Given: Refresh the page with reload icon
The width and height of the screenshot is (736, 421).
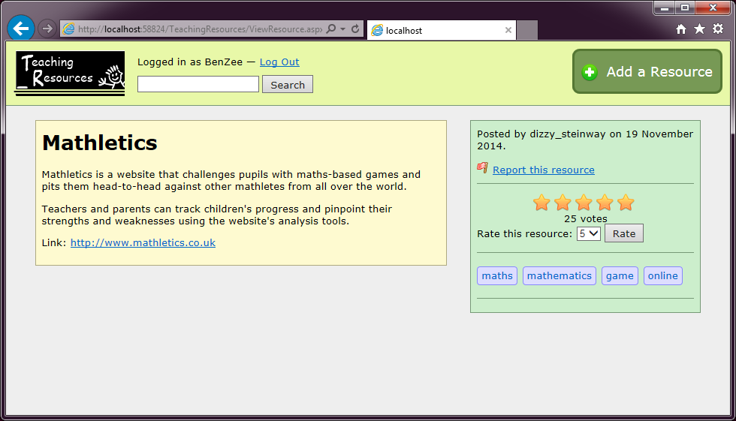Looking at the screenshot, I should point(355,29).
